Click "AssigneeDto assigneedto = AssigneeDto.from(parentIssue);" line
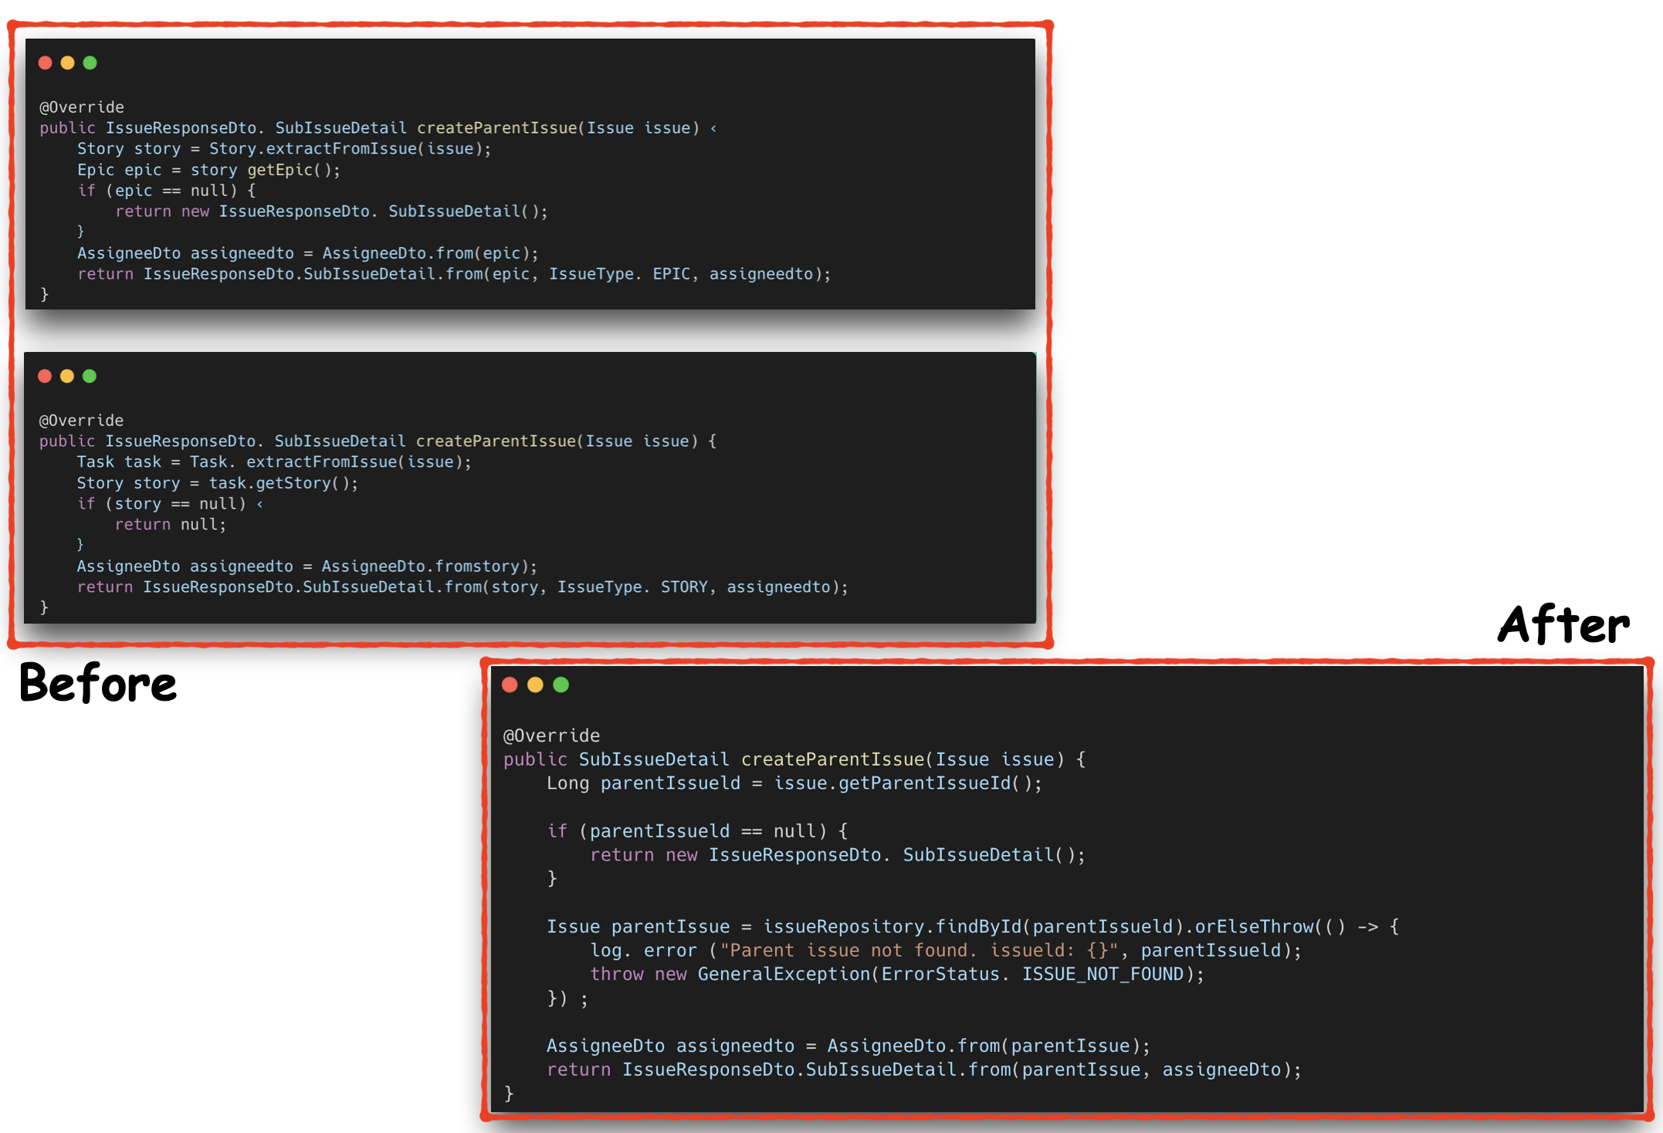The height and width of the screenshot is (1133, 1663). tap(848, 1046)
